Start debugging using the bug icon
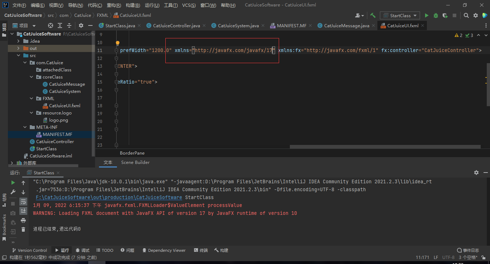Screen dimensions: 490x264 click(x=435, y=15)
